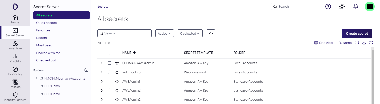Viewport: 380px width, 104px height.
Task: Expand the PM-XPM-Domain-Accounts folder
Action: 37,78
